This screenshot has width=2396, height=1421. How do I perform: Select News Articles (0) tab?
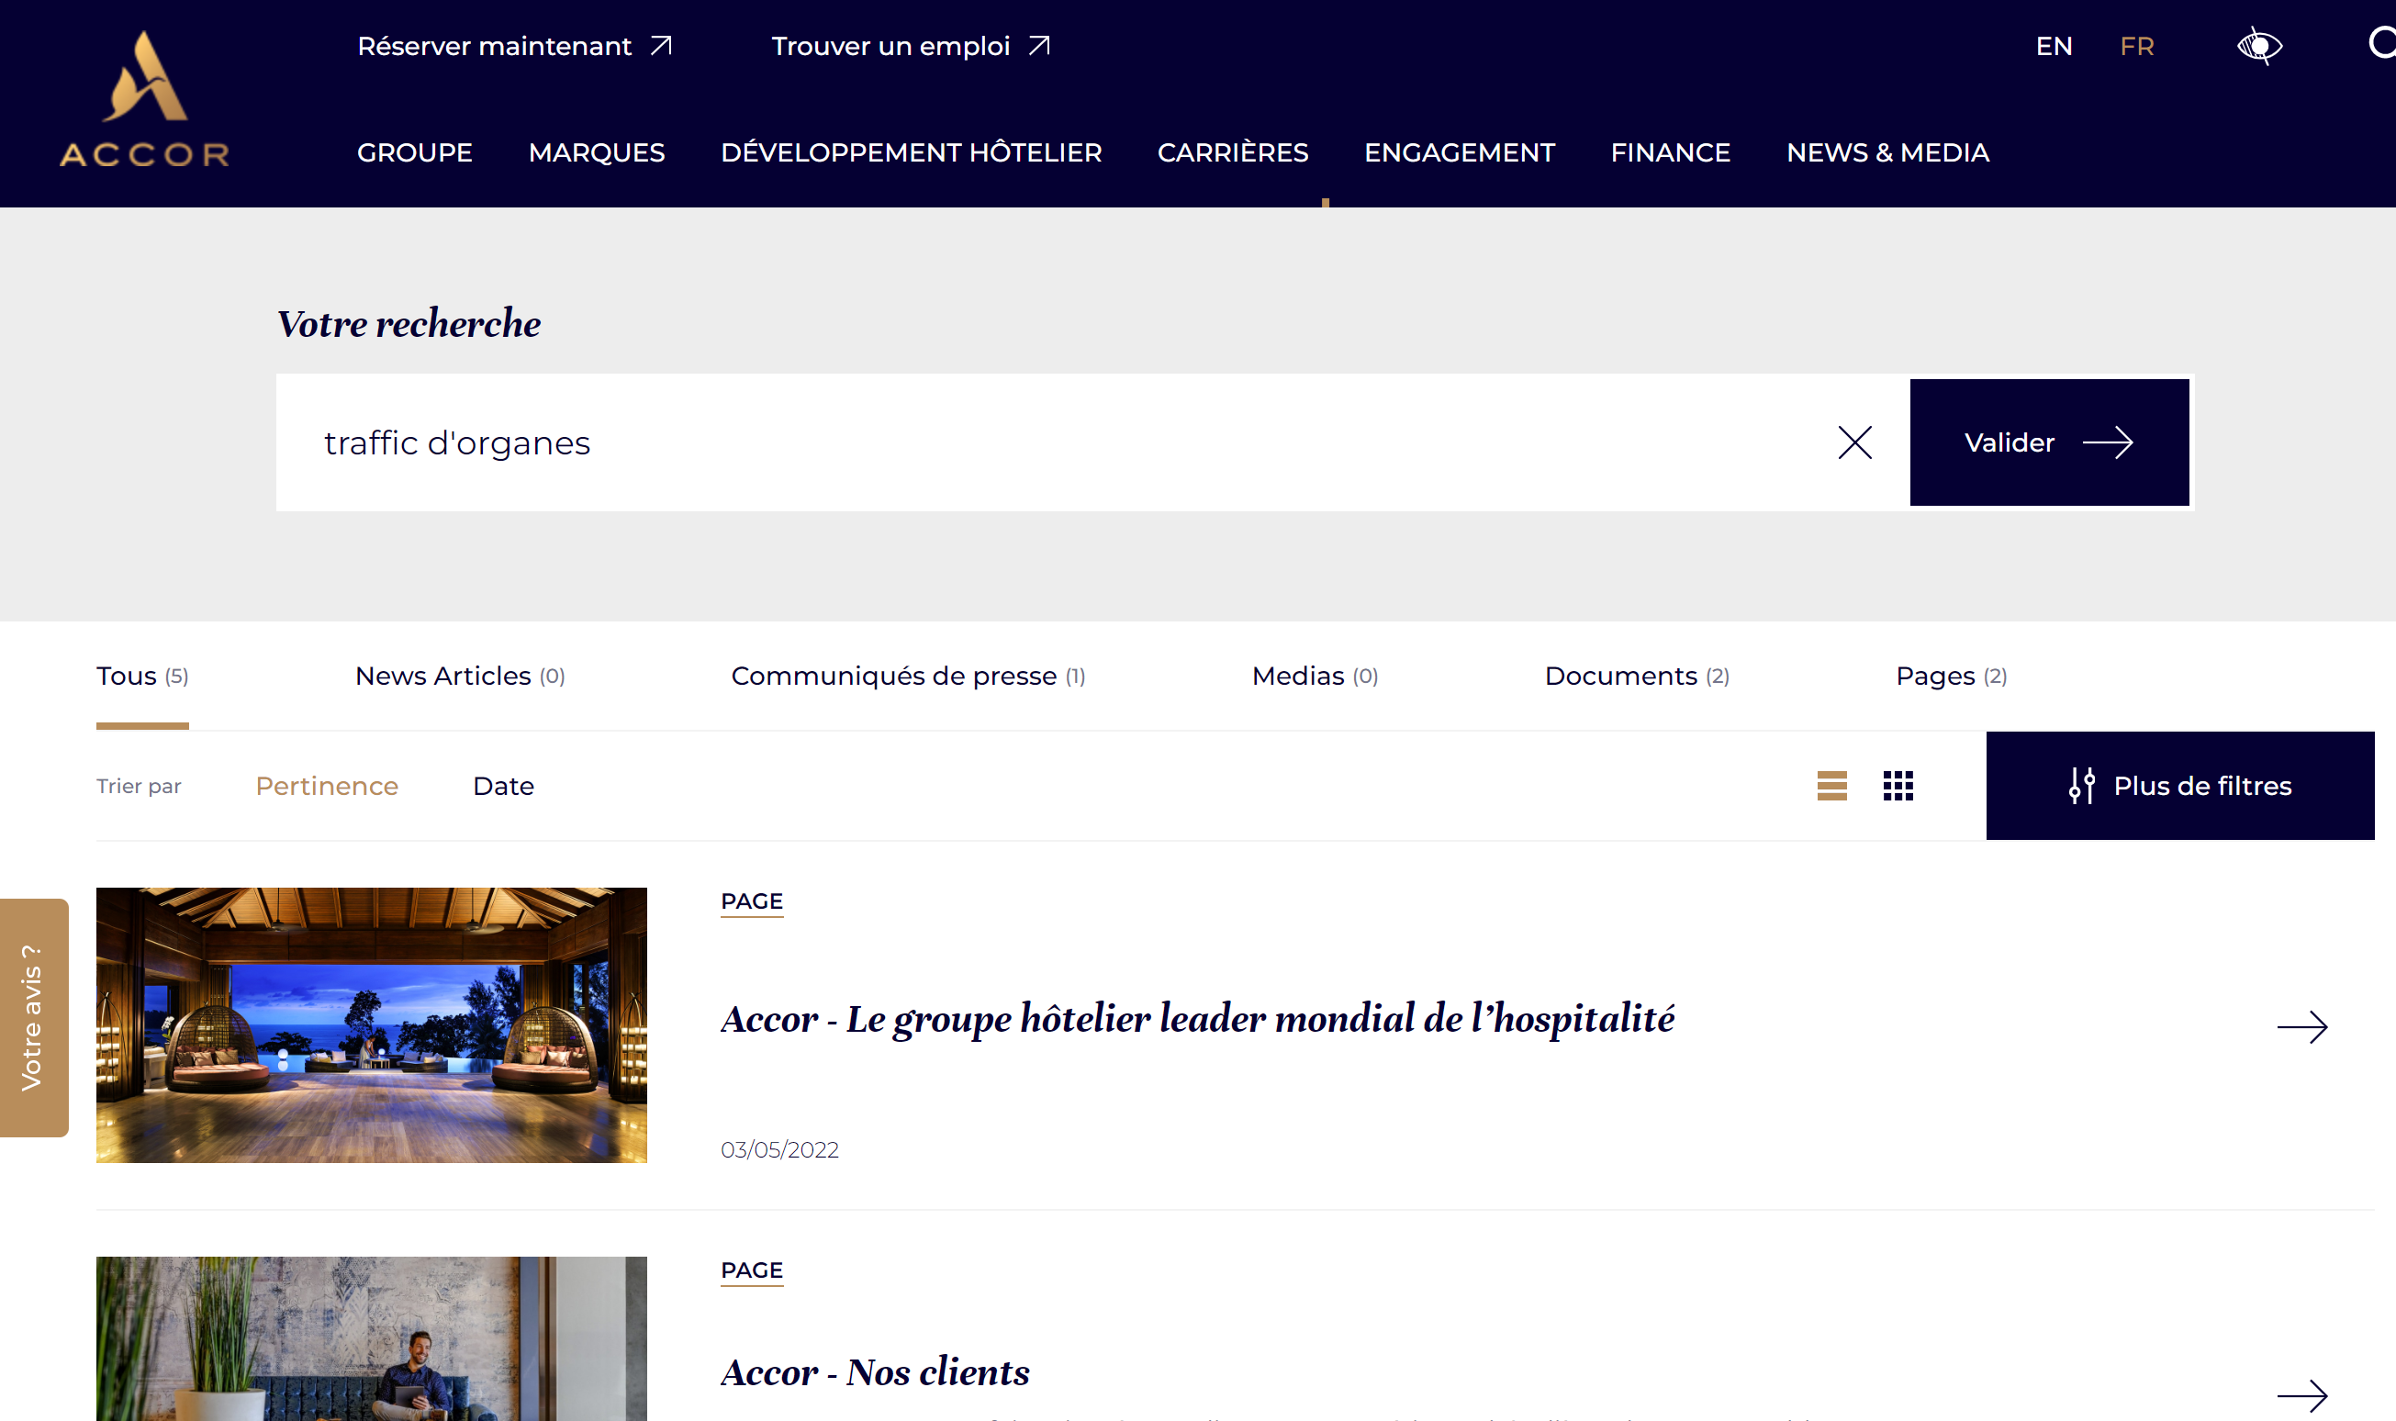(460, 676)
